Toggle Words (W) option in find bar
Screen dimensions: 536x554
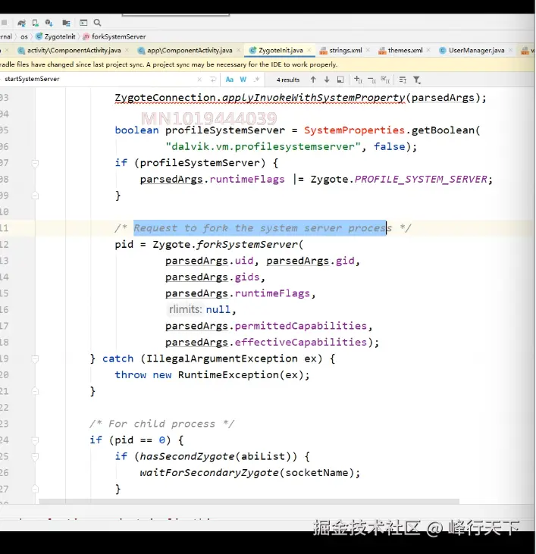(243, 80)
